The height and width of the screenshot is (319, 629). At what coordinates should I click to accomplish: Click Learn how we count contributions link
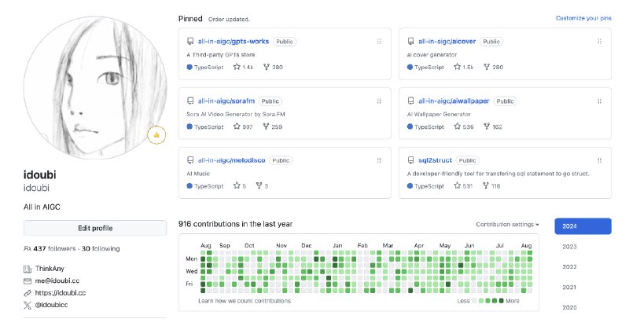pyautogui.click(x=245, y=301)
